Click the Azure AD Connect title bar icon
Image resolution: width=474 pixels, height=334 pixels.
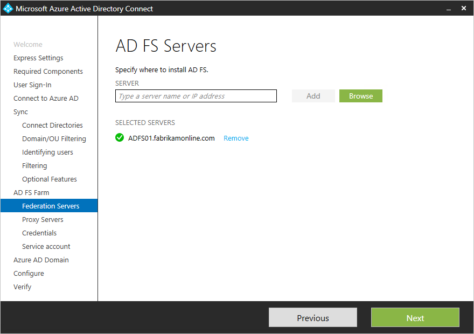pyautogui.click(x=8, y=8)
